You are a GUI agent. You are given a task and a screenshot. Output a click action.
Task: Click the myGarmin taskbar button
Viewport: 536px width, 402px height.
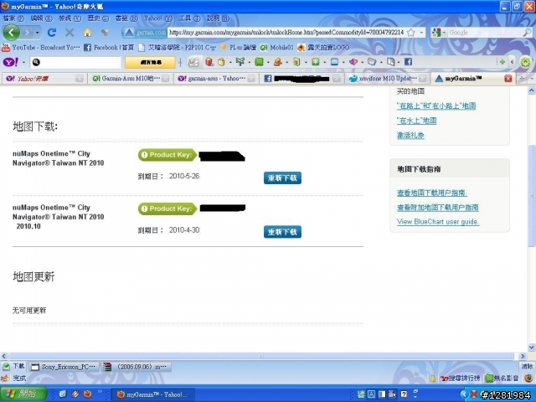(153, 394)
